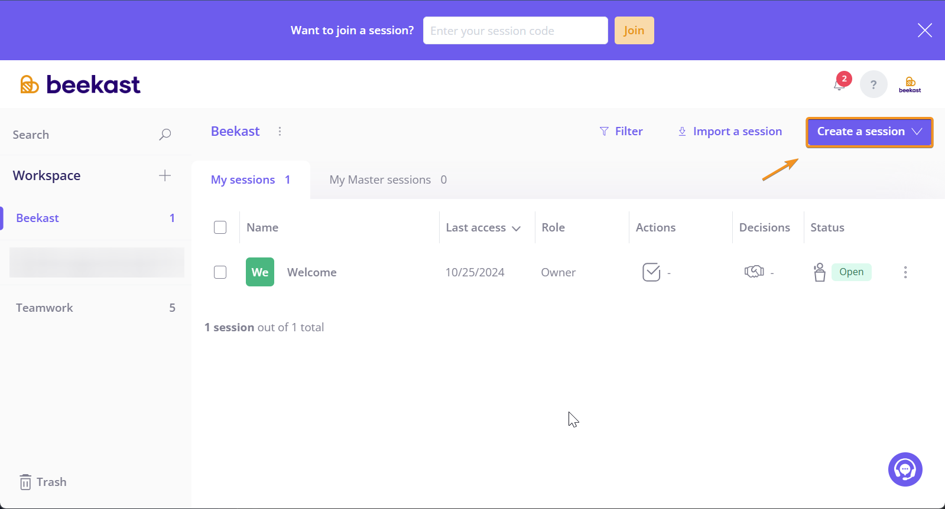Click the green We session thumbnail

[x=260, y=272]
